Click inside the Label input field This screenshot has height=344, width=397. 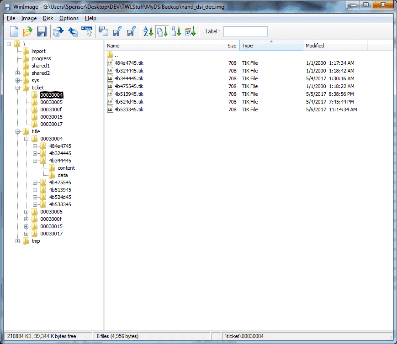245,31
